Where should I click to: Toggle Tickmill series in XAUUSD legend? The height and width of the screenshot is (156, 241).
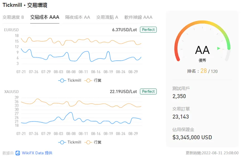click(x=70, y=142)
